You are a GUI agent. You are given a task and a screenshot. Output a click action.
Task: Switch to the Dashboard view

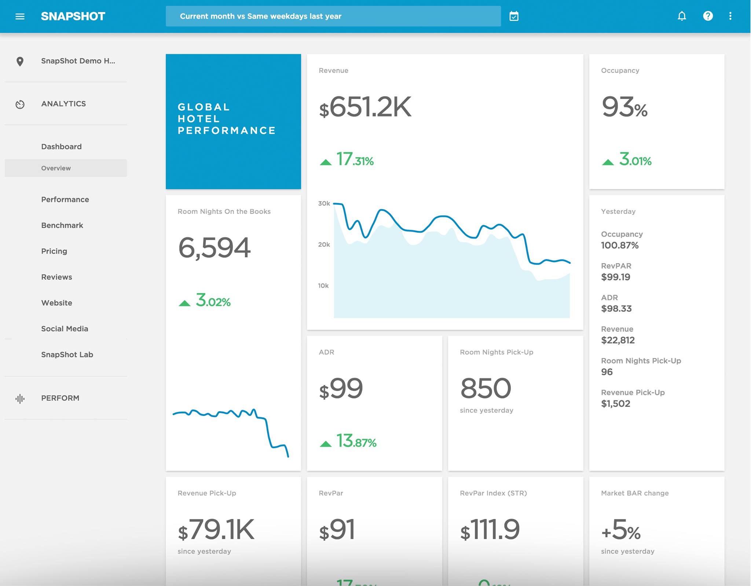(x=61, y=146)
